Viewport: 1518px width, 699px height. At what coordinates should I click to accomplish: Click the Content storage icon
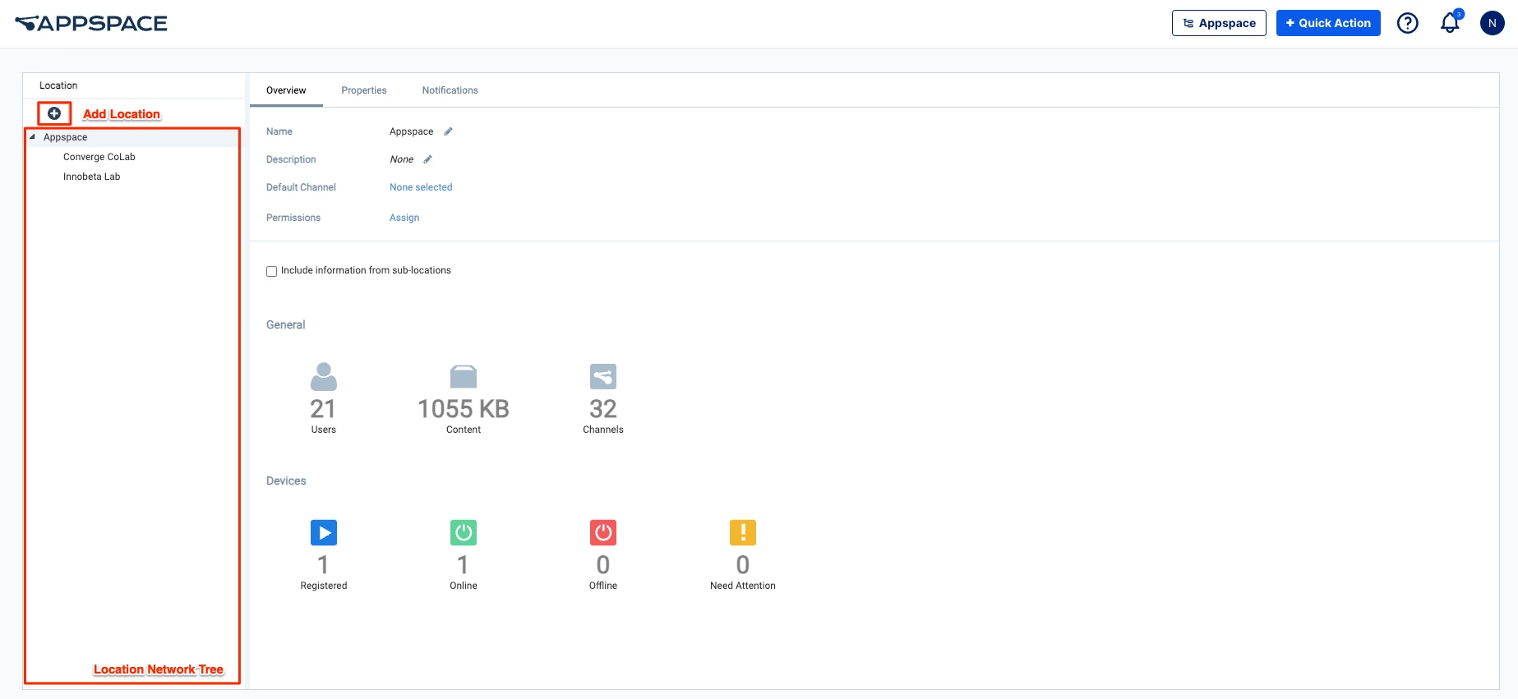[x=464, y=377]
